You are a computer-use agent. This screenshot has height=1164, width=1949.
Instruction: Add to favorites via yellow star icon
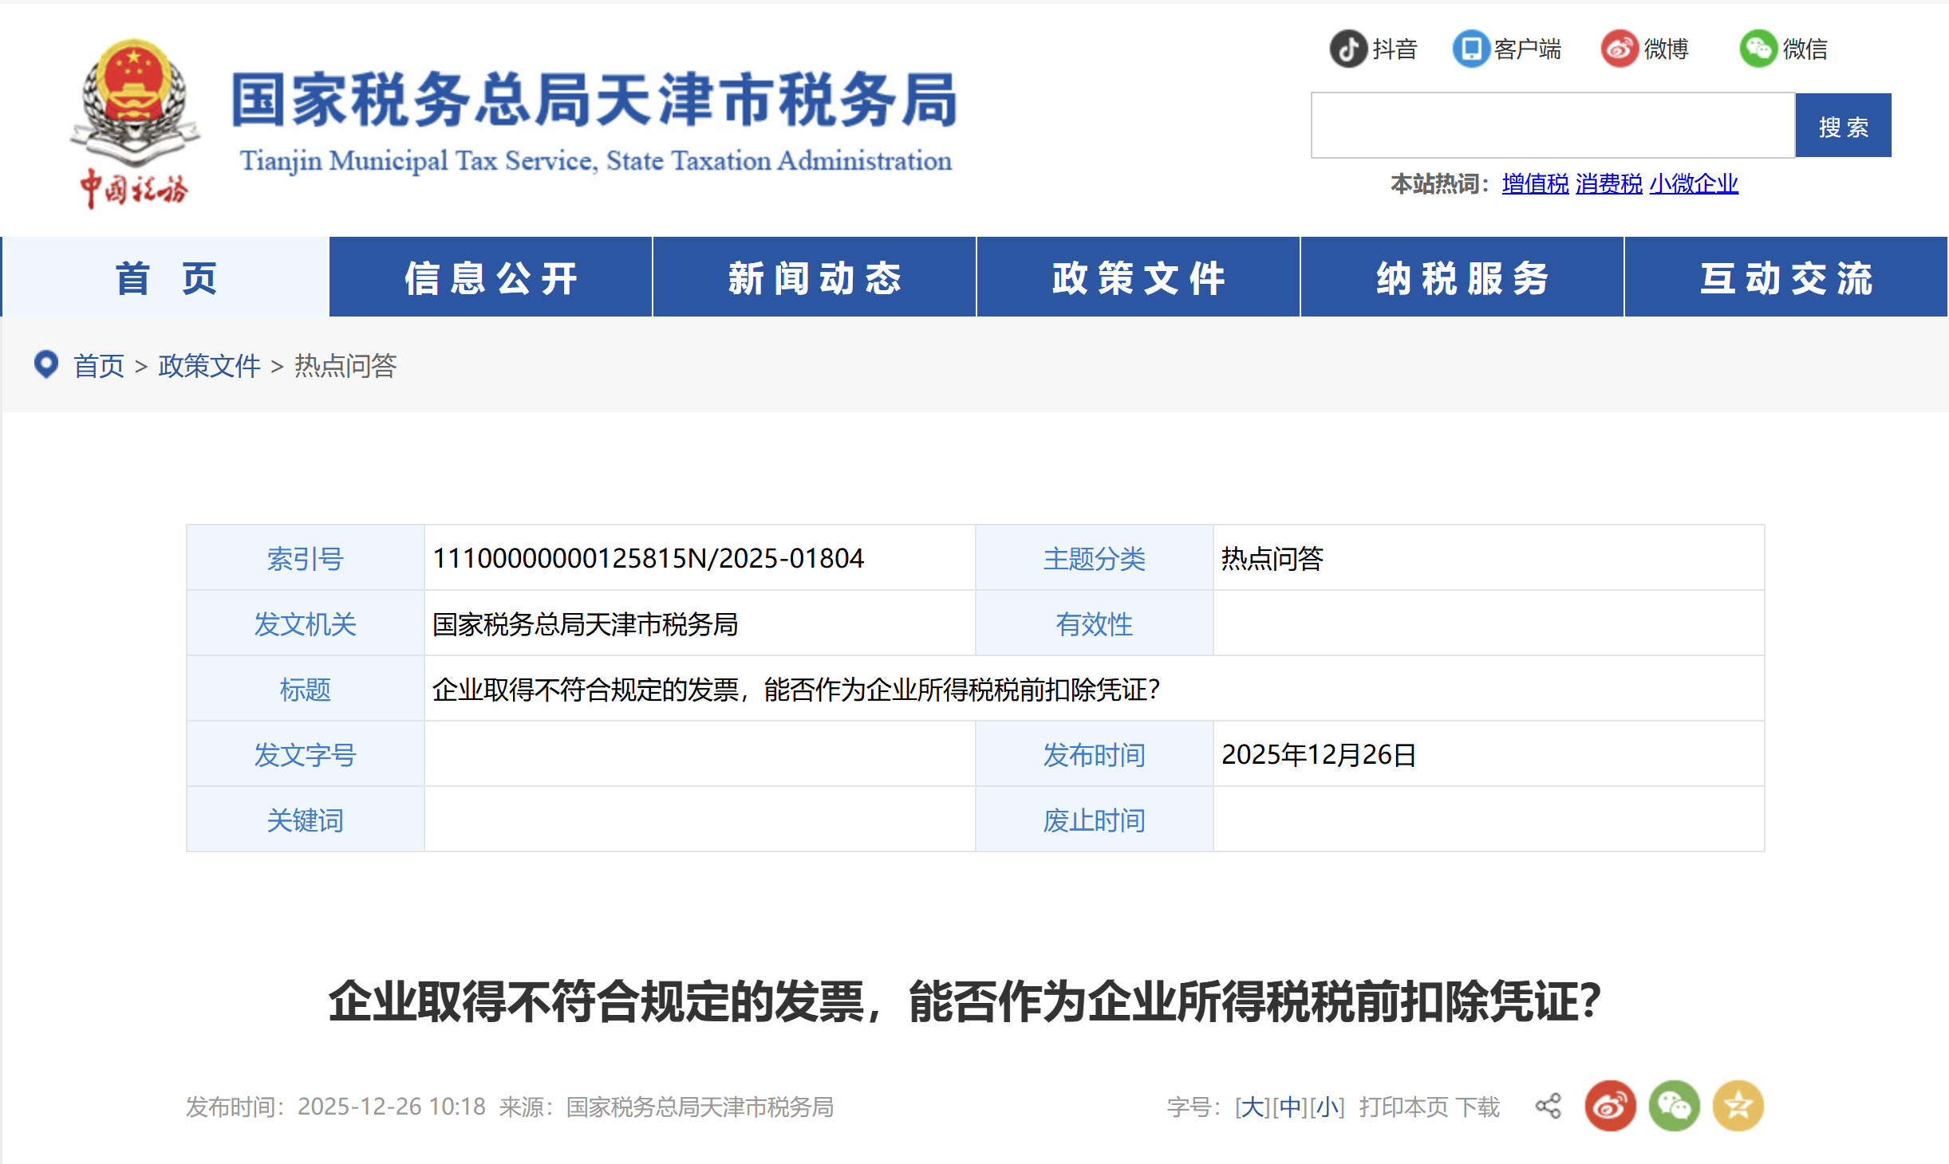tap(1738, 1106)
